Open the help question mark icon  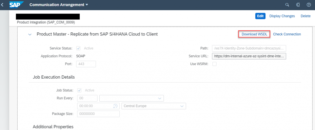coord(309,5)
